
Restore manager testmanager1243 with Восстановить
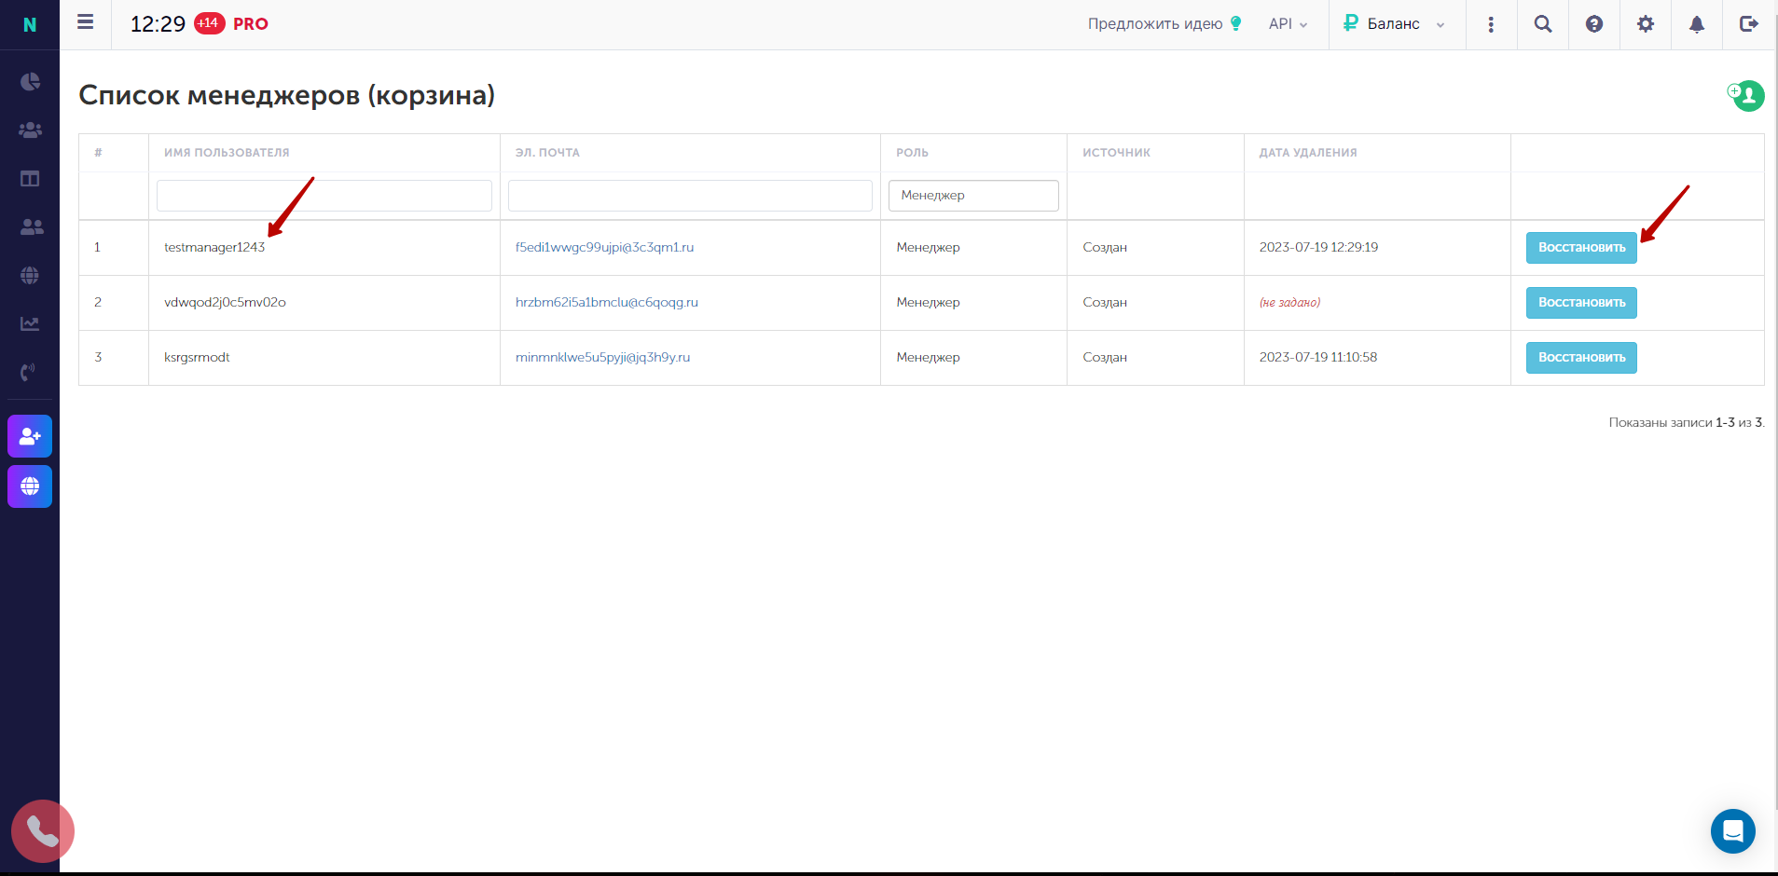pyautogui.click(x=1581, y=248)
